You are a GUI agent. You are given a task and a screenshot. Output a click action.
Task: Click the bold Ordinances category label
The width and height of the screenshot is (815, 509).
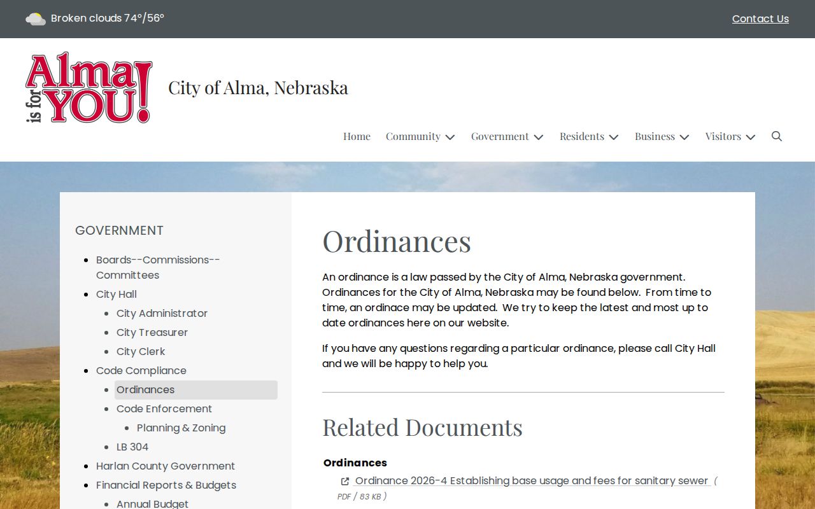coord(355,463)
